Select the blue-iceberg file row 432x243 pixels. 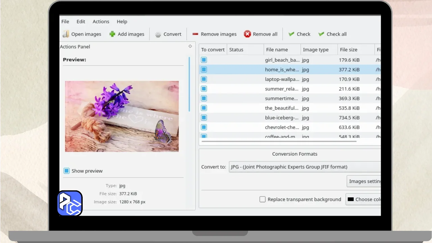point(282,118)
